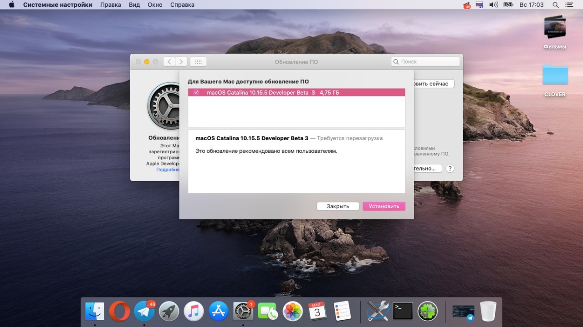Click 'Для Вашего Mac доступно обновление ПО' heading
583x327 pixels.
(x=248, y=81)
